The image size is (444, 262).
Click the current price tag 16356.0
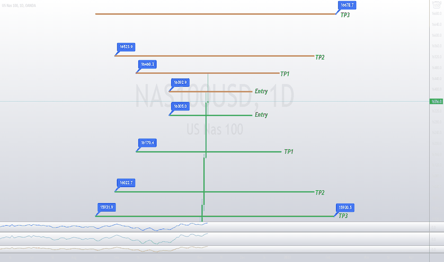pyautogui.click(x=436, y=101)
